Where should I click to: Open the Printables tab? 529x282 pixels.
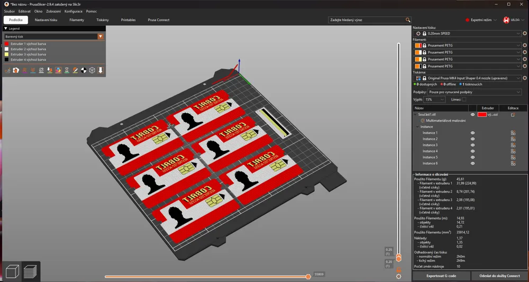(128, 20)
